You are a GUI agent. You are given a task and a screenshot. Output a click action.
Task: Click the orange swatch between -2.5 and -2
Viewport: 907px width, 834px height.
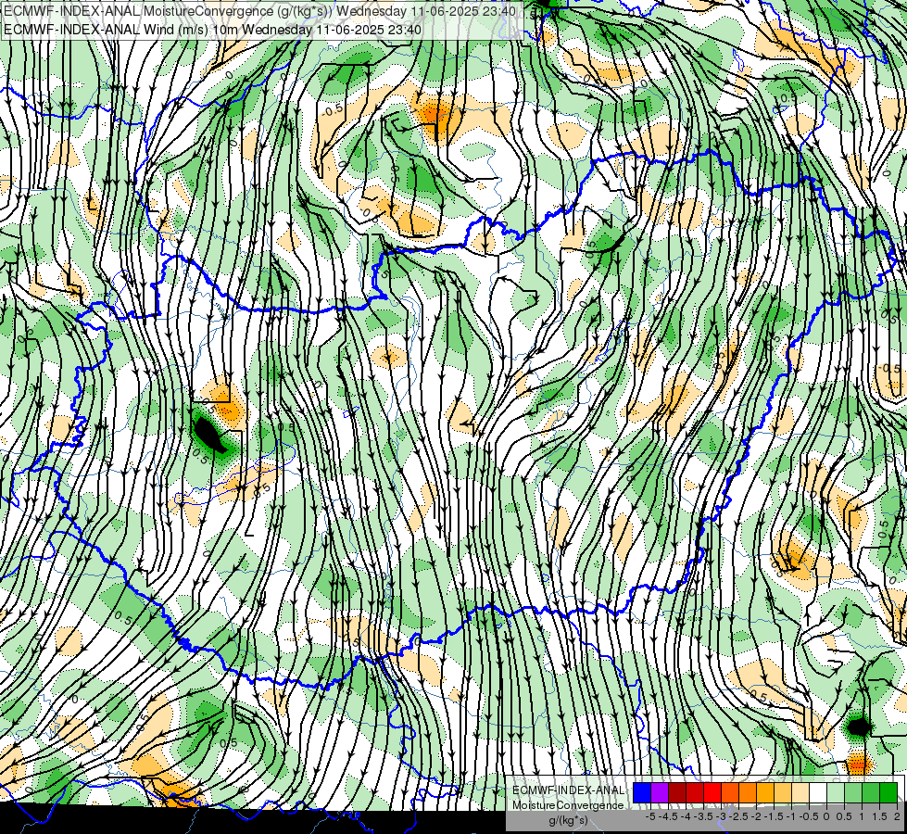pos(748,793)
